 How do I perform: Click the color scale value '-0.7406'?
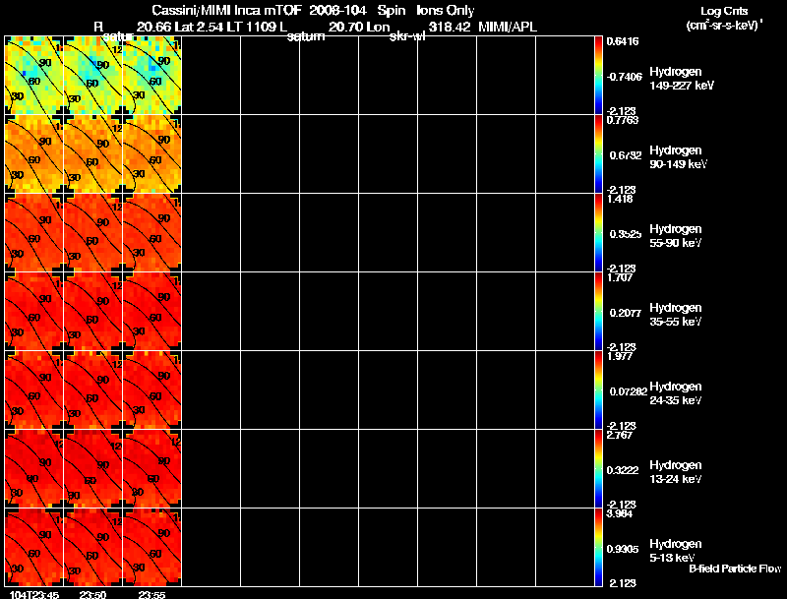624,77
